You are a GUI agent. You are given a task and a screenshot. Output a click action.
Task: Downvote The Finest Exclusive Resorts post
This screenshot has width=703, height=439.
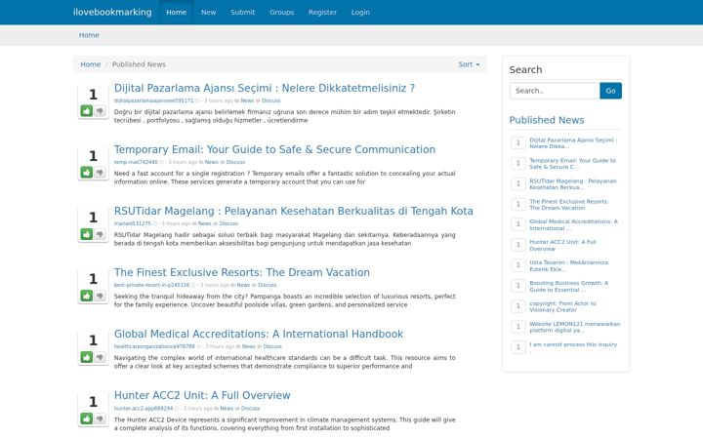tap(100, 296)
